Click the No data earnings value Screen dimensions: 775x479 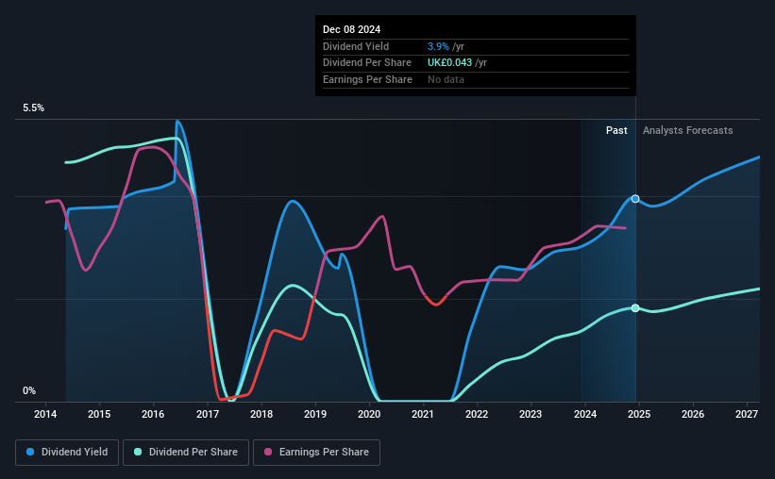(446, 79)
